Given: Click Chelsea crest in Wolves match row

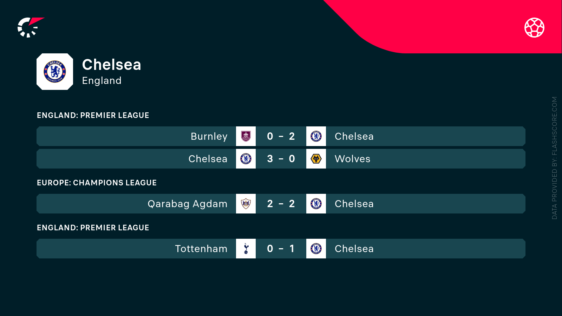Looking at the screenshot, I should pyautogui.click(x=246, y=159).
